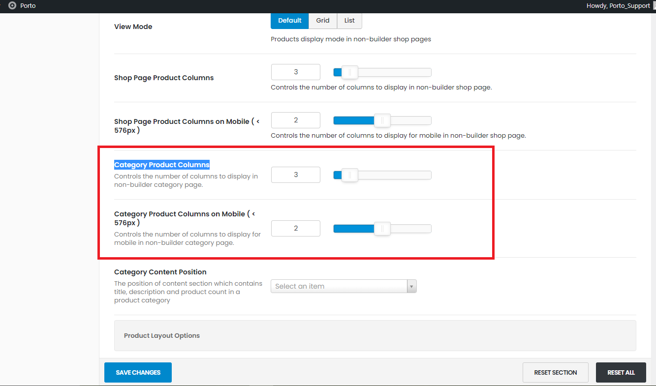This screenshot has height=386, width=656.
Task: Select the Default view mode
Action: [x=290, y=20]
